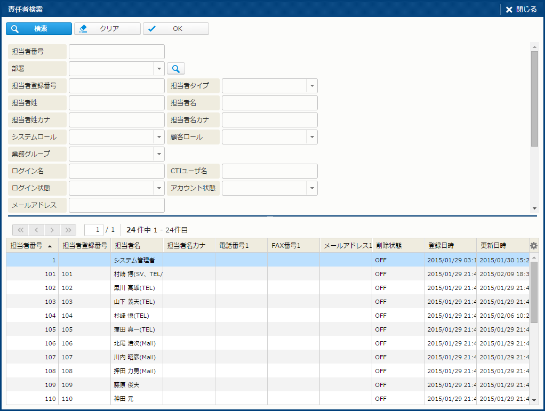Click the 担当者番号 input field
The height and width of the screenshot is (411, 545).
(x=116, y=52)
